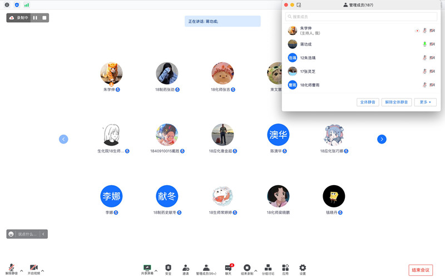Open the 应用 (Apps) icon
This screenshot has width=445, height=278.
pos(285,269)
